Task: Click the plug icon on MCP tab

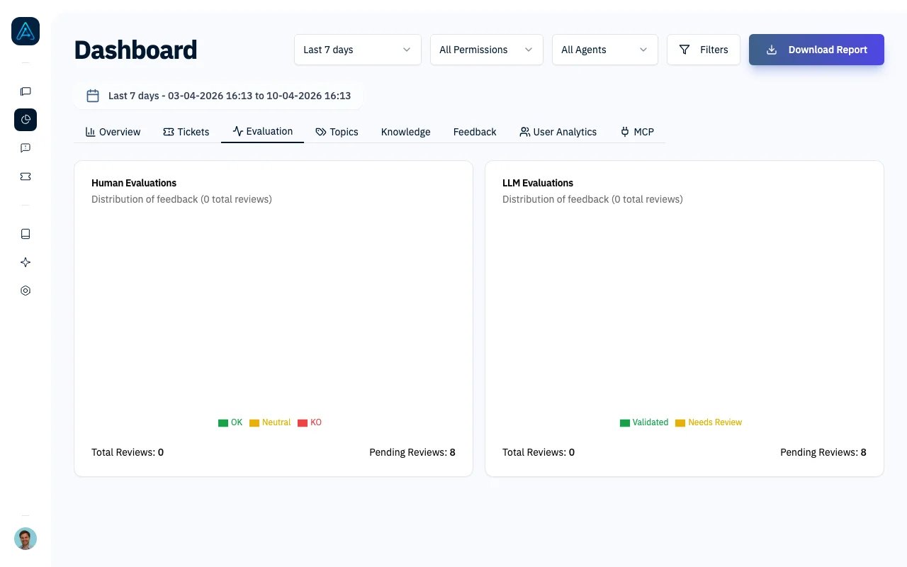Action: tap(625, 132)
